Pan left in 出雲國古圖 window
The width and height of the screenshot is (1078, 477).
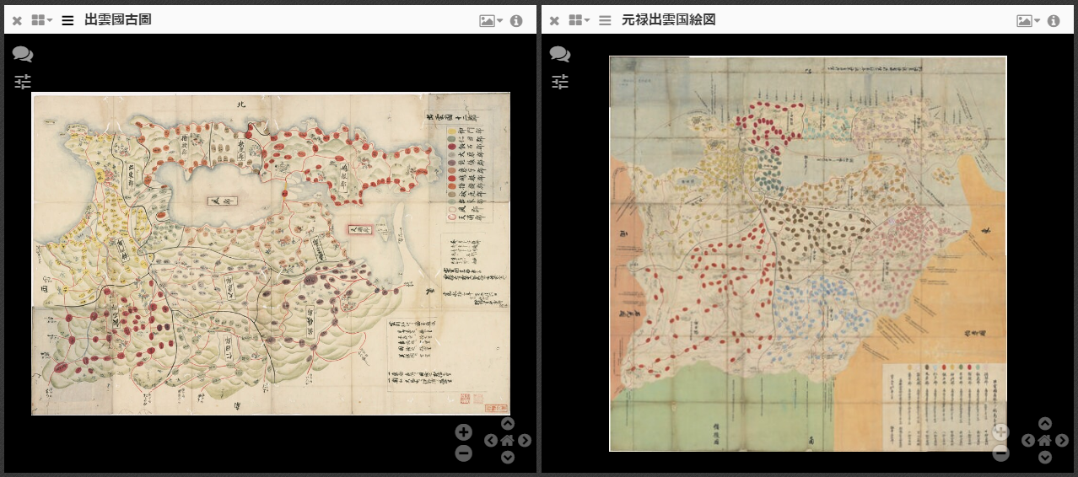[490, 440]
